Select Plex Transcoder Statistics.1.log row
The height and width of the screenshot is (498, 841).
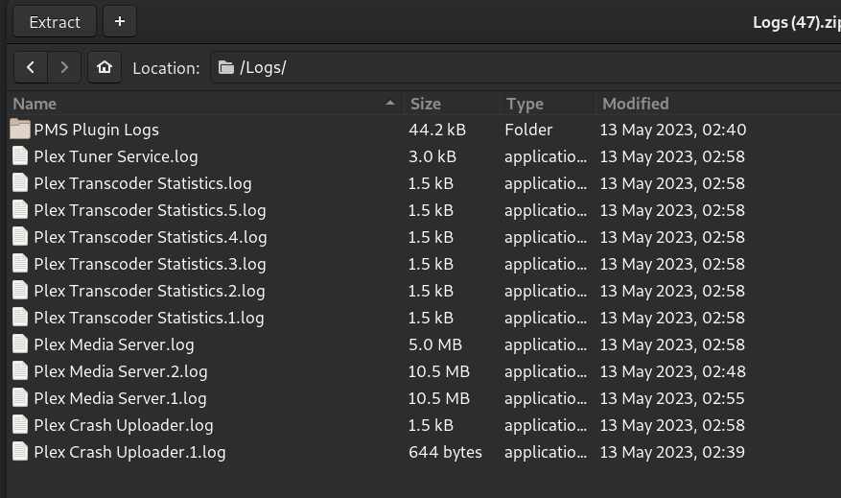(149, 318)
